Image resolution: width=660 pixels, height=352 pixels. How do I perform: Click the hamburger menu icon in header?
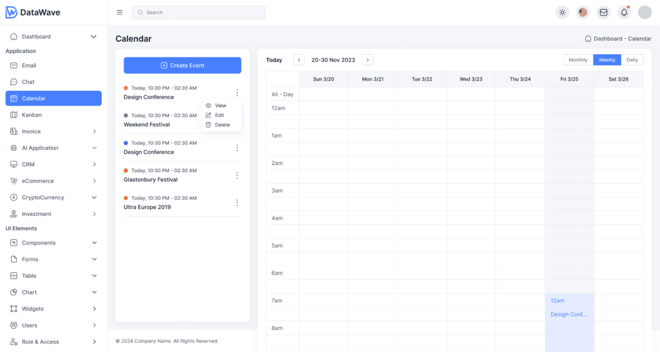coord(119,12)
